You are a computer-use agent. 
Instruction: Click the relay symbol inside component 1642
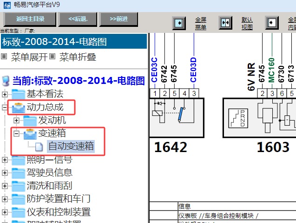[157, 113]
